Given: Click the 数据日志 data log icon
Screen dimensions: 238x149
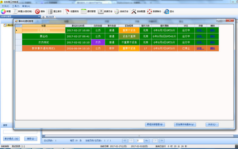Looking at the screenshot, I should pyautogui.click(x=101, y=11).
